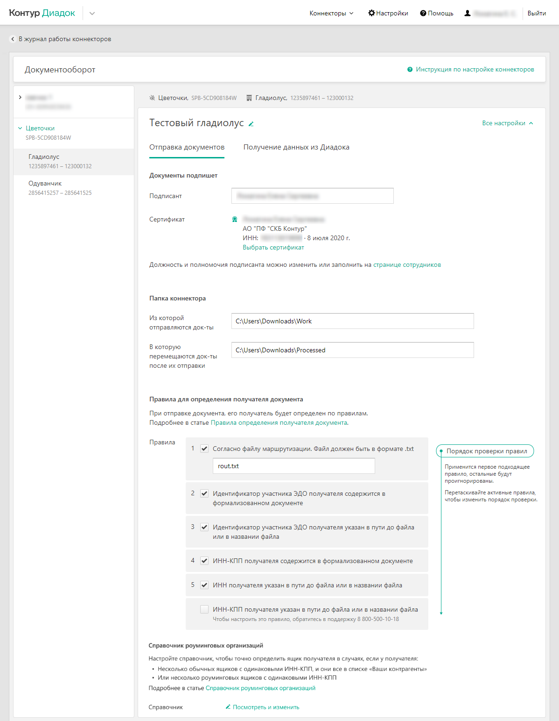Select Одуванчик in the sidebar
This screenshot has width=559, height=721.
[x=74, y=188]
